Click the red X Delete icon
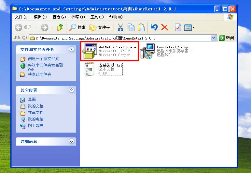Viewport: 251px width, 173px height. coord(165,27)
